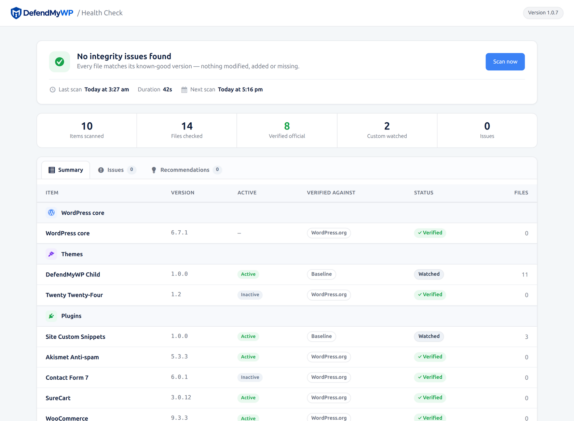
Task: Click the Site Custom Snippets plugin name
Action: (x=76, y=337)
